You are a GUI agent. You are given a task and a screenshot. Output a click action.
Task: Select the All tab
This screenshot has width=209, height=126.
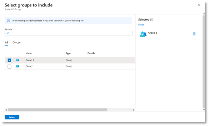(6, 43)
